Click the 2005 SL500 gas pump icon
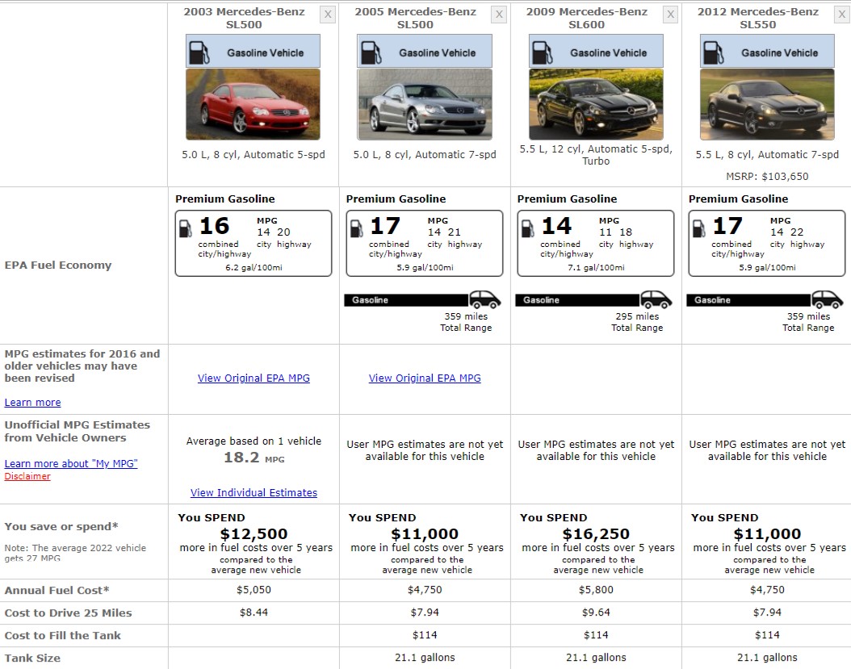This screenshot has height=669, width=851. click(371, 52)
